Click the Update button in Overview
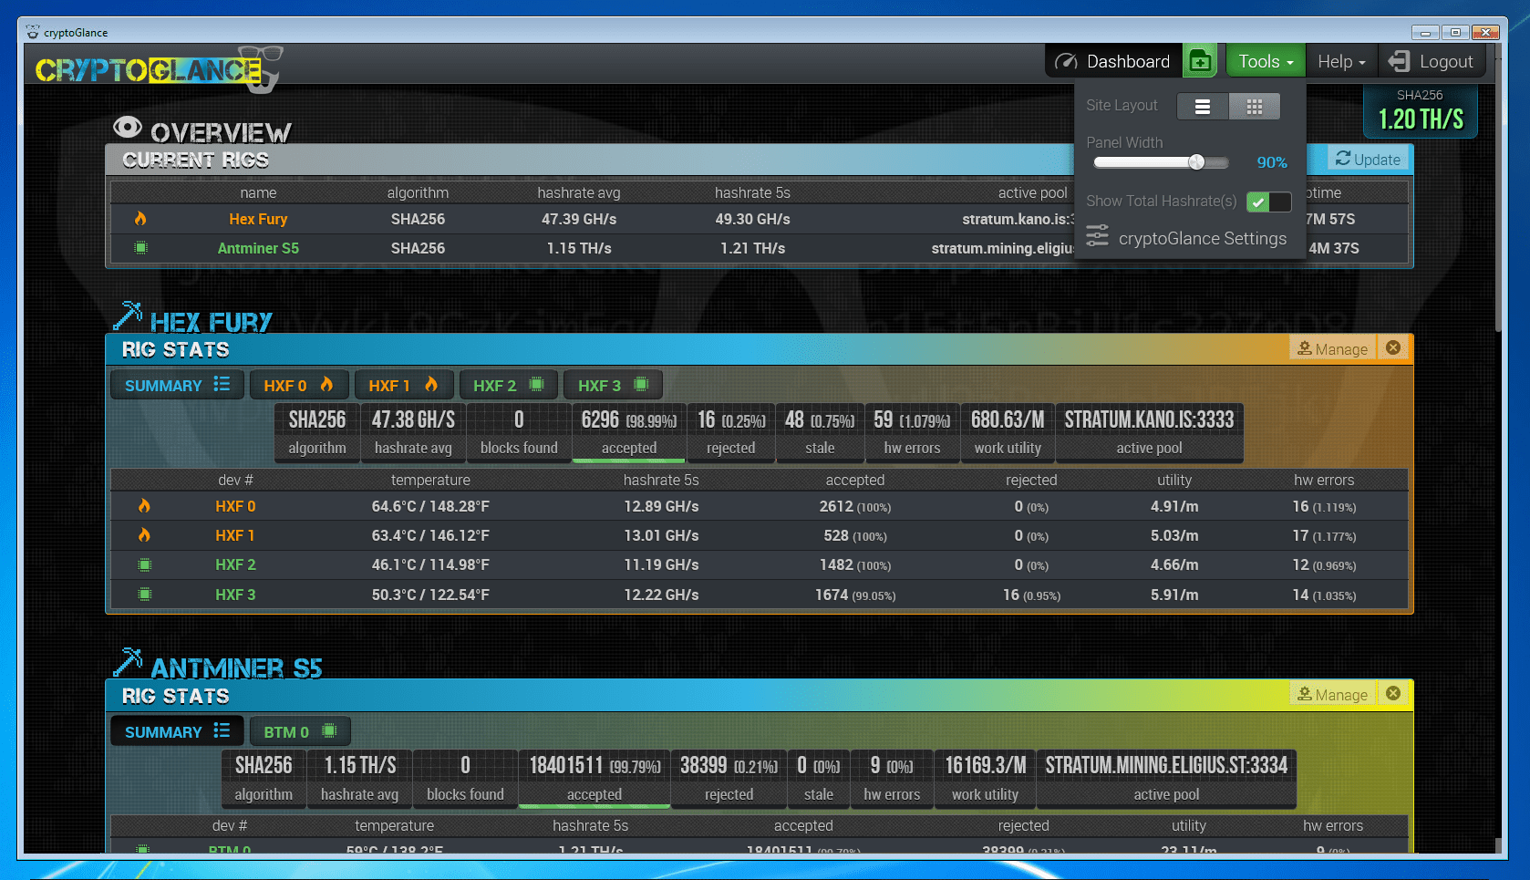This screenshot has width=1530, height=880. tap(1368, 160)
